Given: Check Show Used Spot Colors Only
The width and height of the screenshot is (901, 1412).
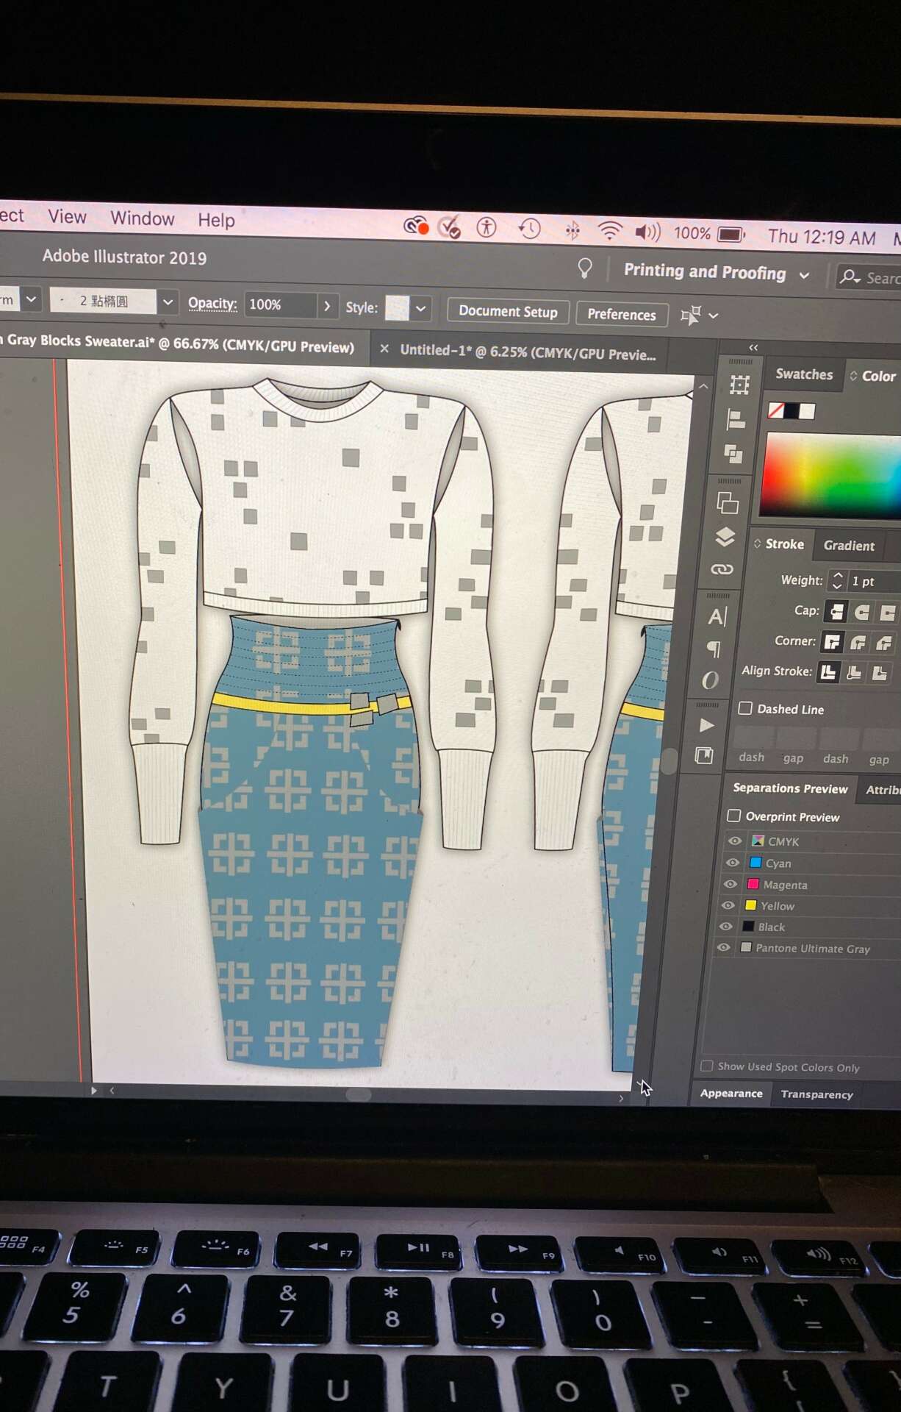Looking at the screenshot, I should pyautogui.click(x=707, y=1066).
